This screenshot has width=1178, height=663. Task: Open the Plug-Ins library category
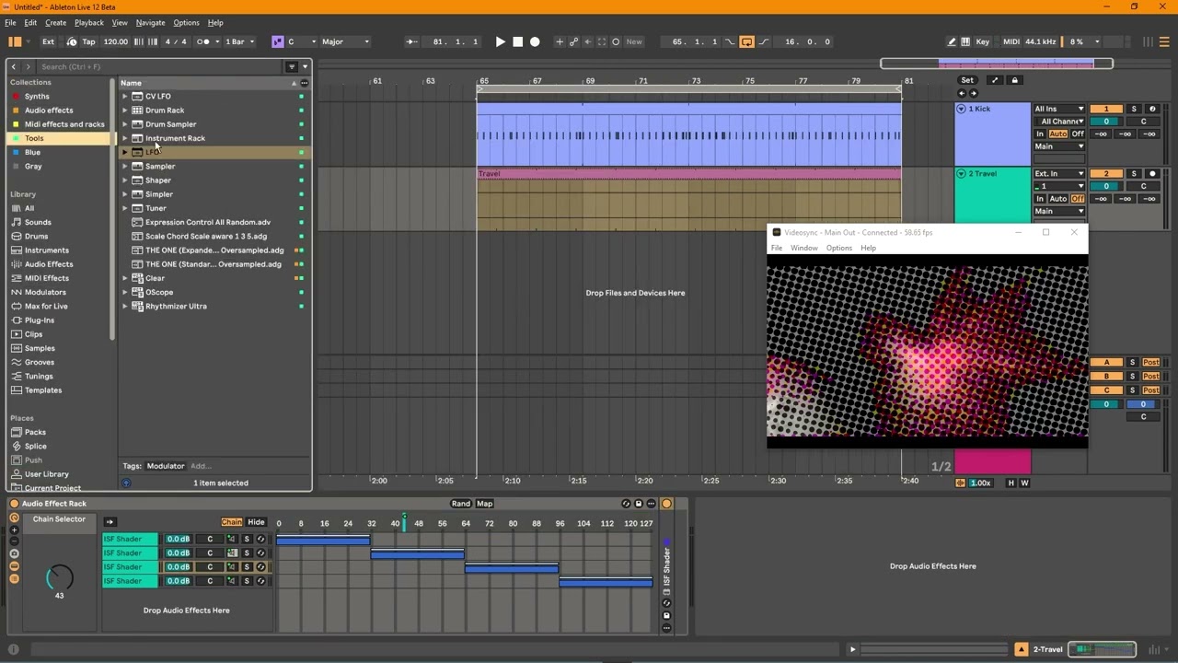(40, 320)
